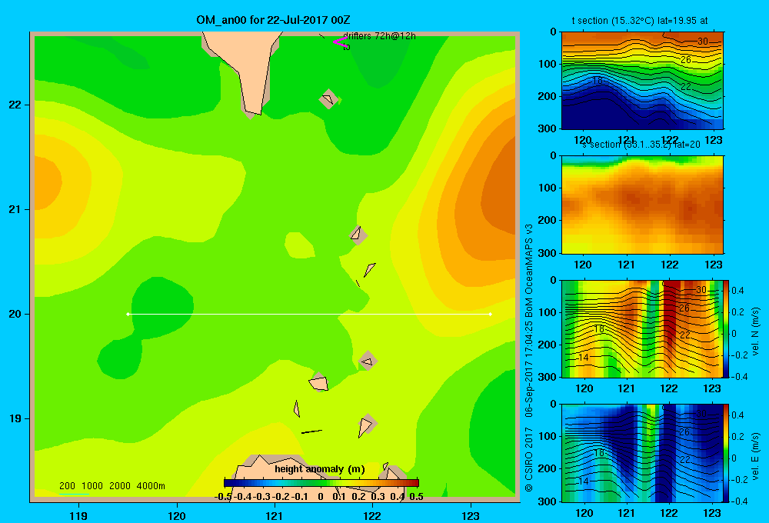Click the title OM_an00 for 22-Jul-2017 00Z
Image resolution: width=769 pixels, height=523 pixels.
pos(273,20)
